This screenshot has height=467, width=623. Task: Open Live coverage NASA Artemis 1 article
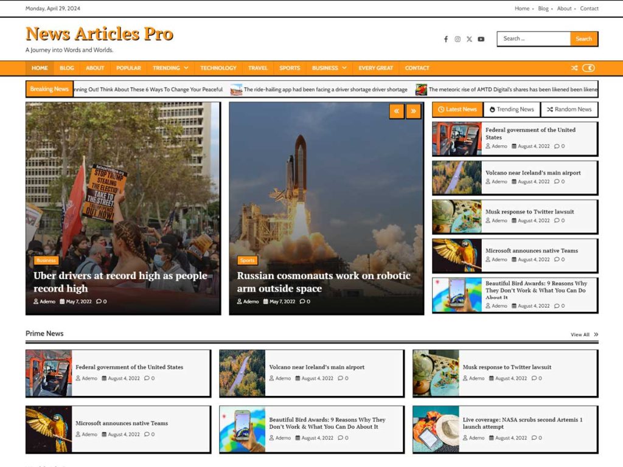(523, 423)
